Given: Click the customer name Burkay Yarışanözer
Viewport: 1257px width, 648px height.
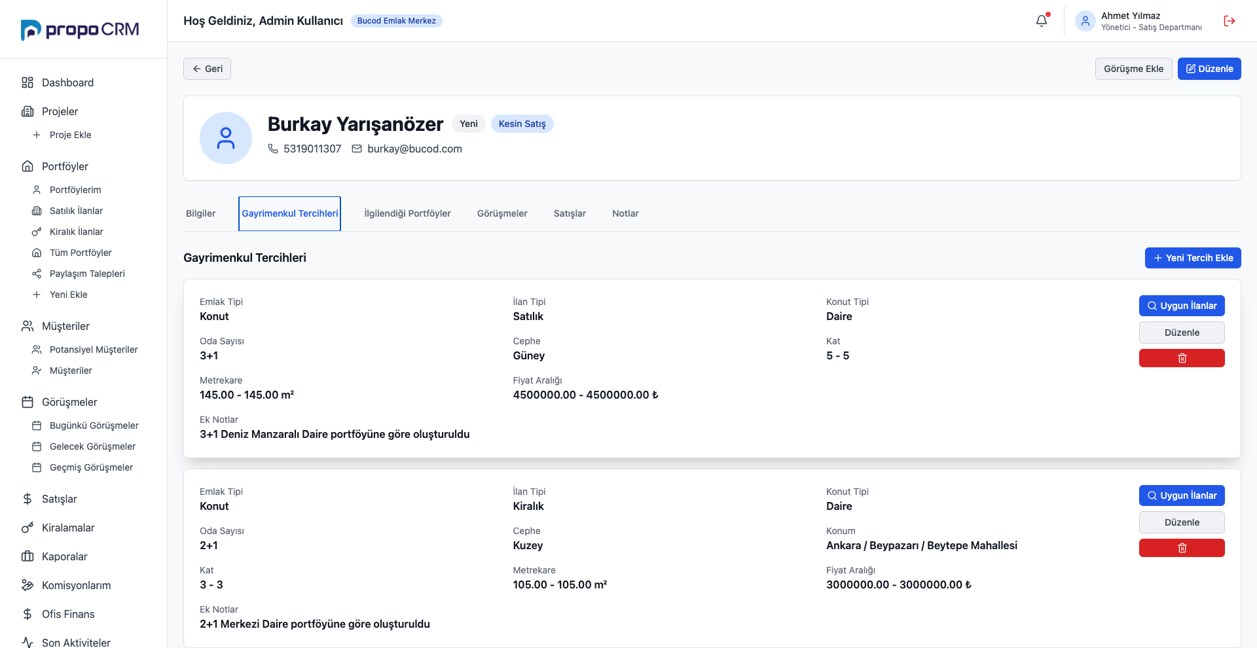Looking at the screenshot, I should pyautogui.click(x=355, y=124).
